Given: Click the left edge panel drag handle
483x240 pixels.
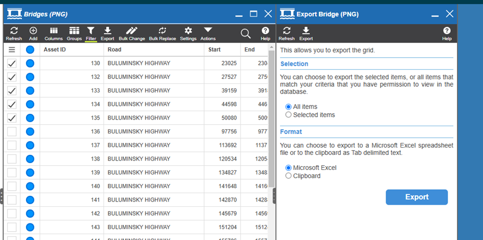Looking at the screenshot, I should (1, 196).
